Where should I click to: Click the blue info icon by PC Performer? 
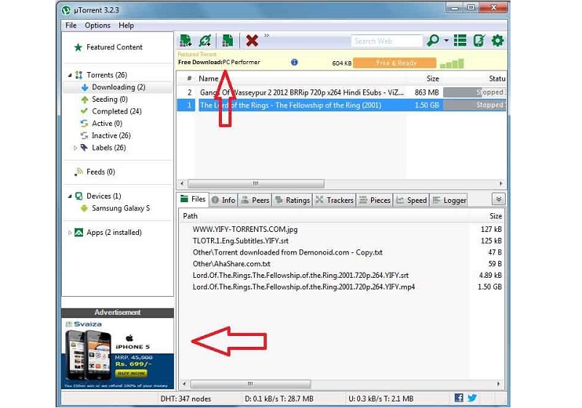pos(295,63)
